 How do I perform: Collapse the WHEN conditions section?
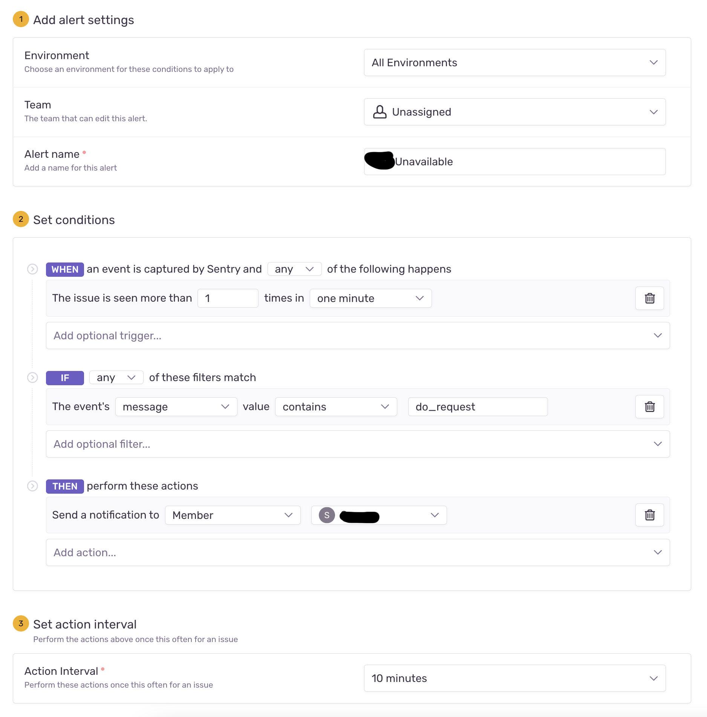coord(32,269)
